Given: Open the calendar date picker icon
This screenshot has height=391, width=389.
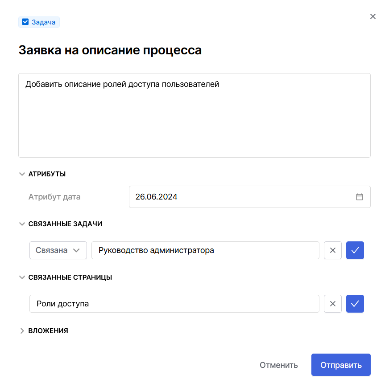Looking at the screenshot, I should tap(360, 196).
